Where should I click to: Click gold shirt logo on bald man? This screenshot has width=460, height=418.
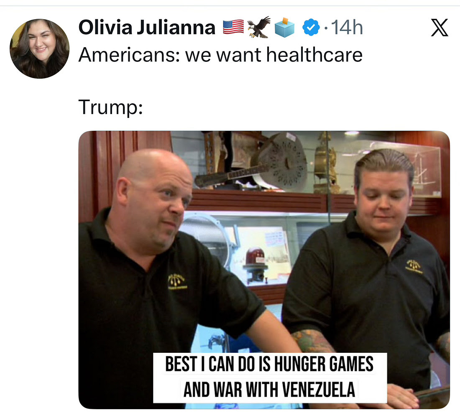tap(176, 281)
